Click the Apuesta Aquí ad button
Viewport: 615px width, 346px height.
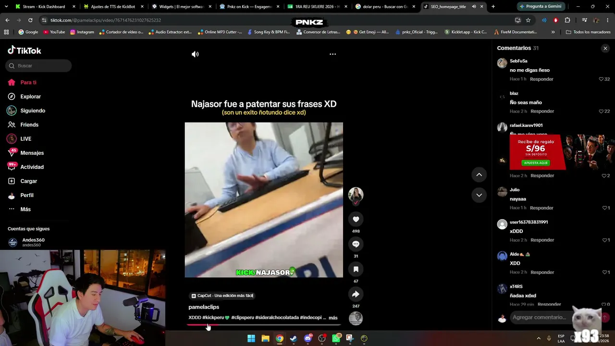[x=536, y=163]
